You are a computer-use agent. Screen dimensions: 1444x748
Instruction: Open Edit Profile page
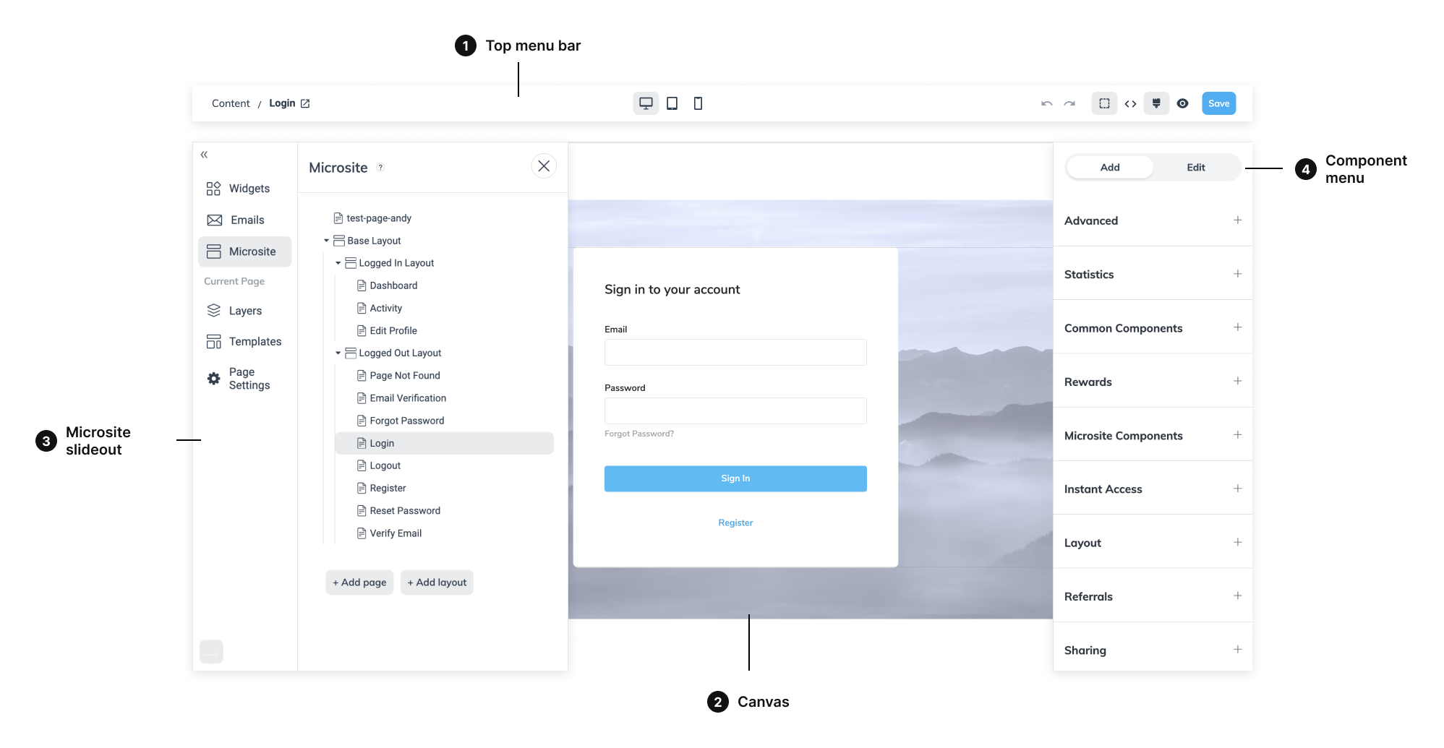387,330
